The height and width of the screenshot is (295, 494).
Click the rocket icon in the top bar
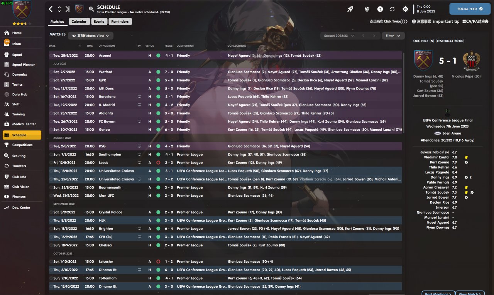(350, 9)
